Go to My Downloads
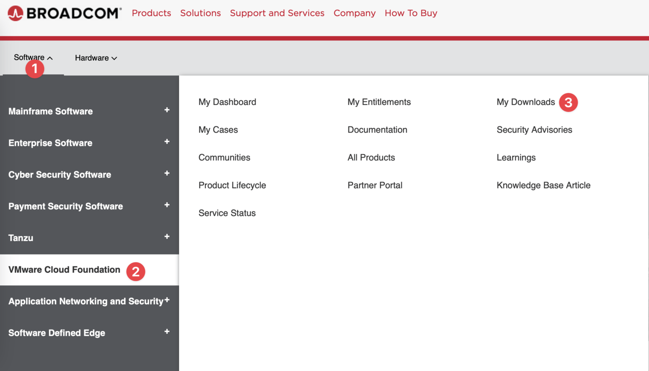 point(526,102)
